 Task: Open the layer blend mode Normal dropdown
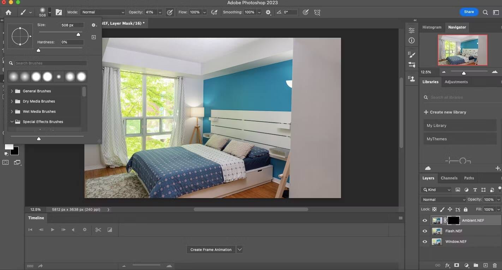[443, 200]
